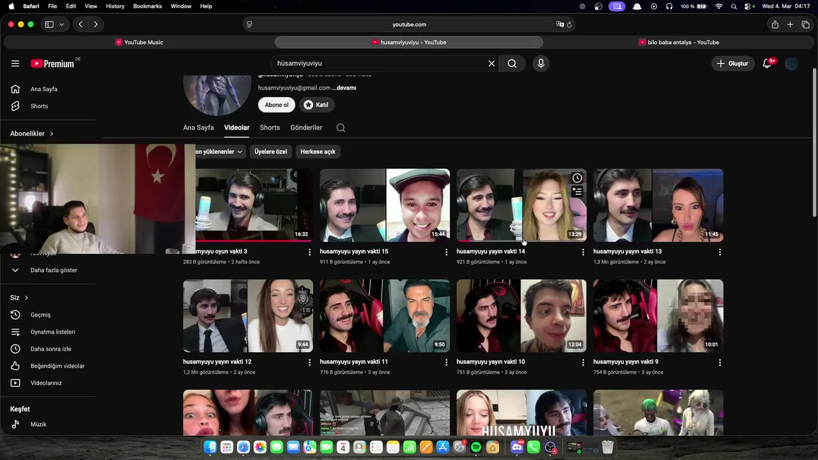Go back with Safari back arrow

[x=81, y=24]
